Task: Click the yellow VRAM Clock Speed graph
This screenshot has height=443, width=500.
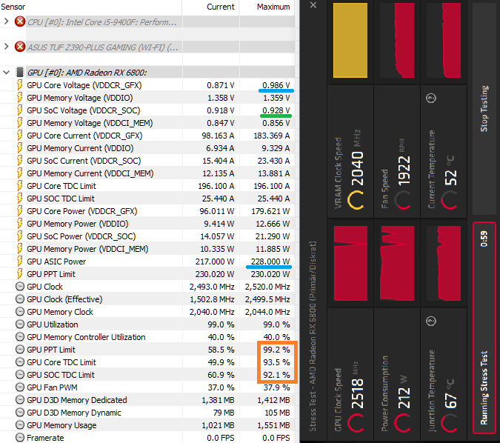Action: click(350, 41)
